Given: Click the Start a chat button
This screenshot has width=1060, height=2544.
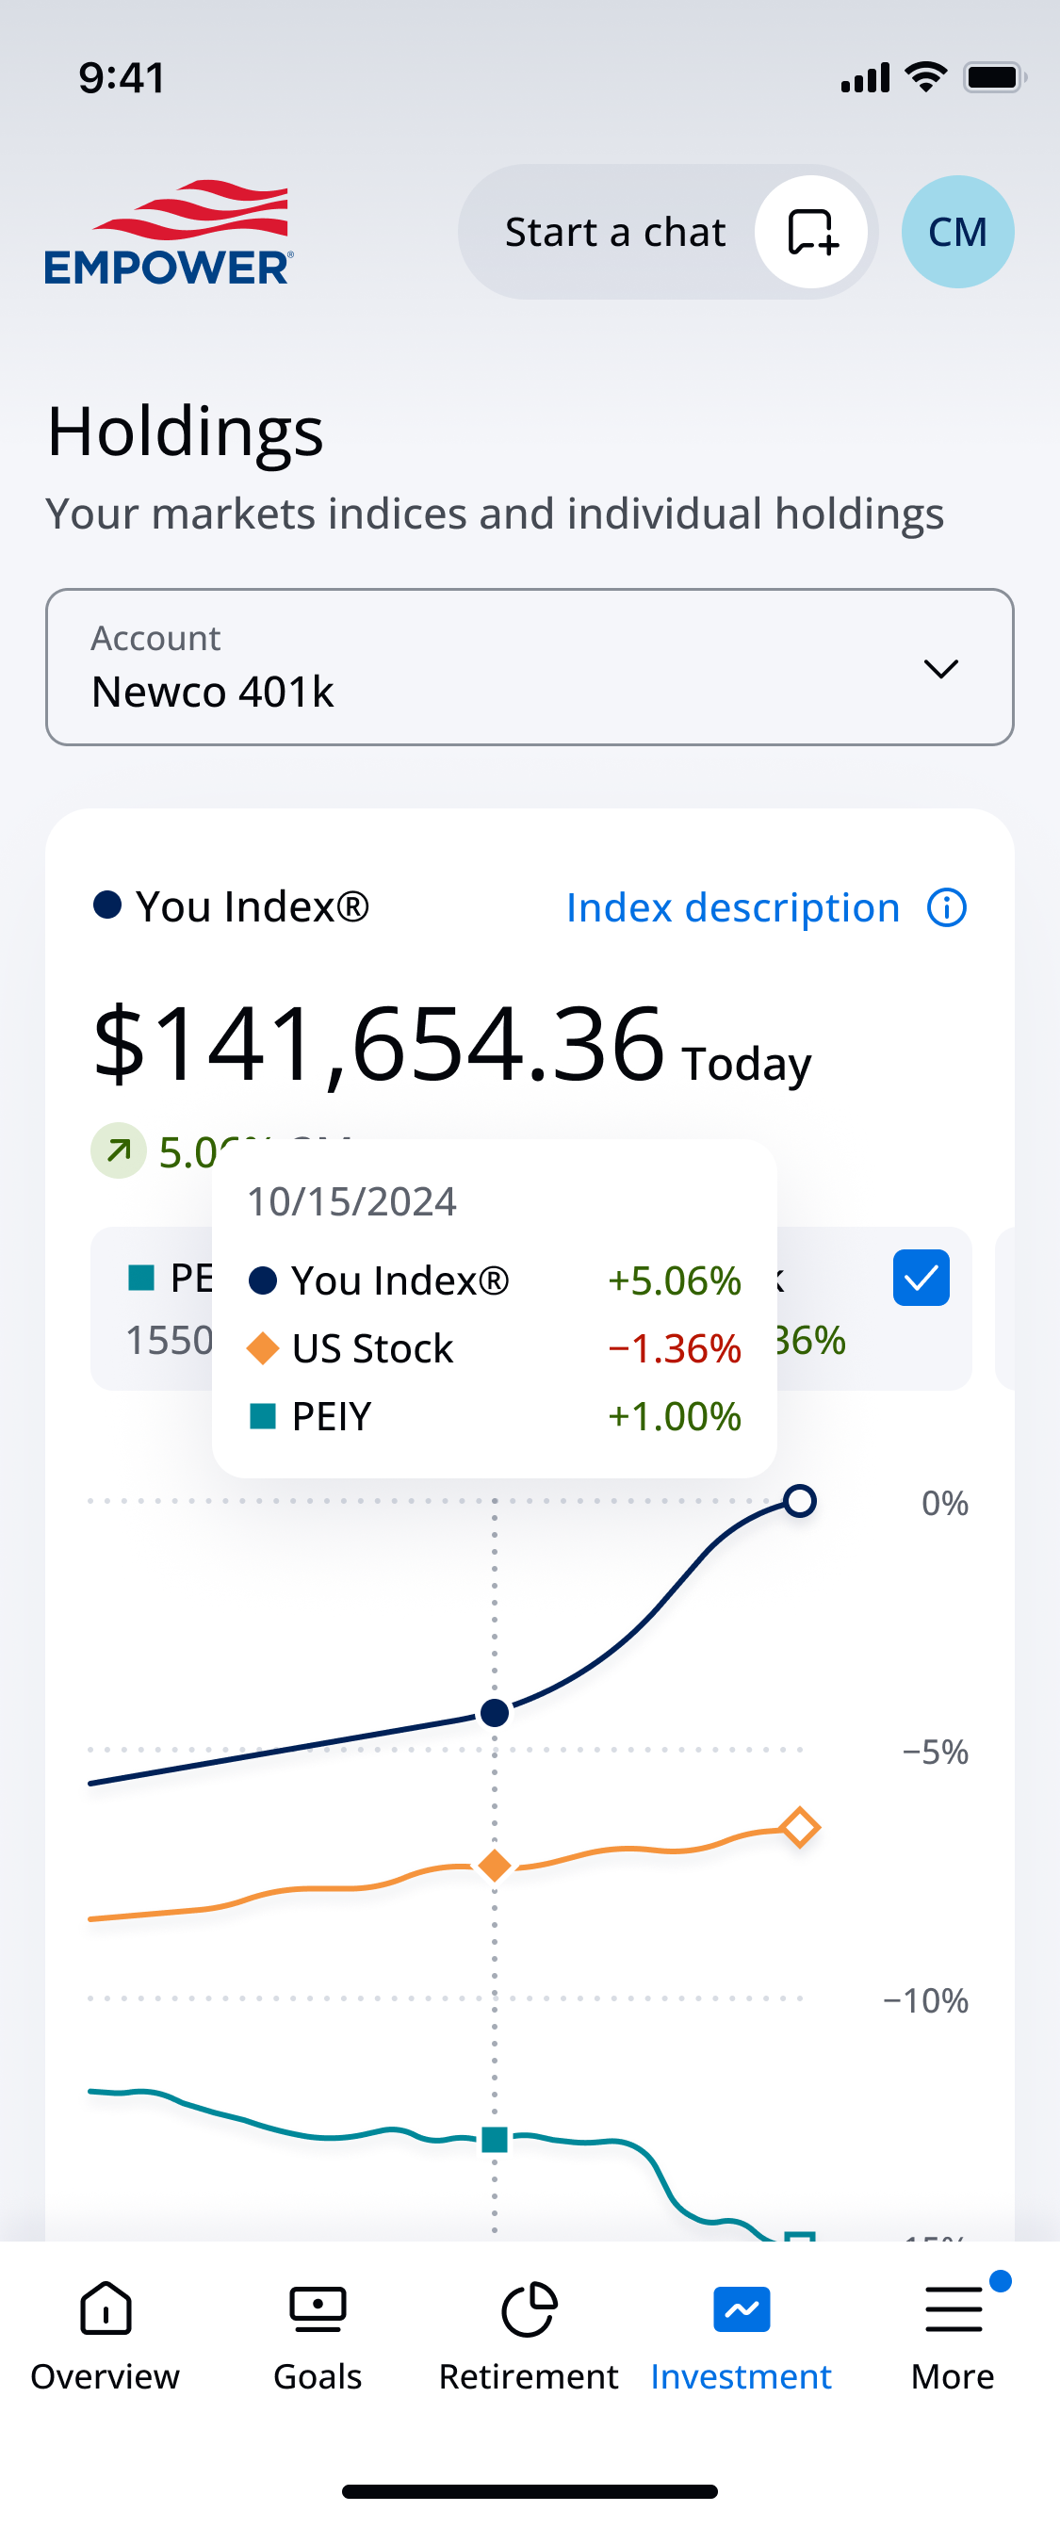Looking at the screenshot, I should click(x=668, y=232).
